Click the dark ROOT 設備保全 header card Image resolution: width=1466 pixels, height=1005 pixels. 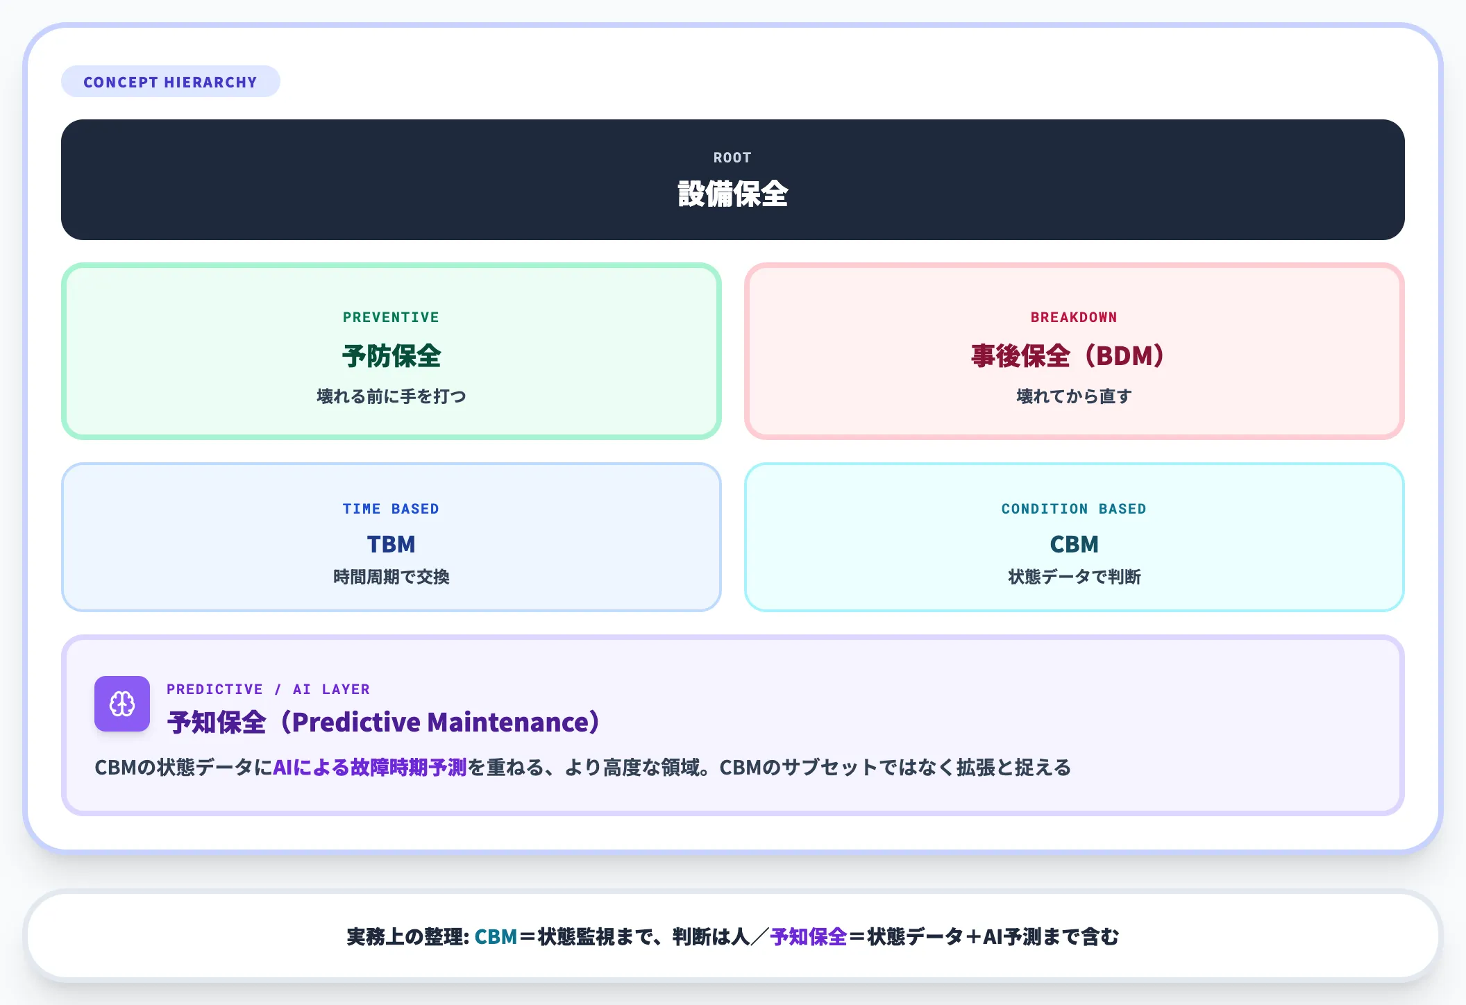coord(732,178)
